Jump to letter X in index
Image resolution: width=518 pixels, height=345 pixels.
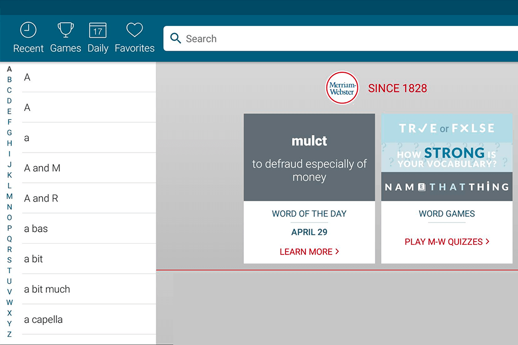pyautogui.click(x=9, y=313)
